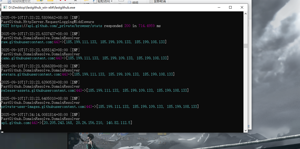
Task: Click the console scrollbar down arrow
Action: click(246, 130)
